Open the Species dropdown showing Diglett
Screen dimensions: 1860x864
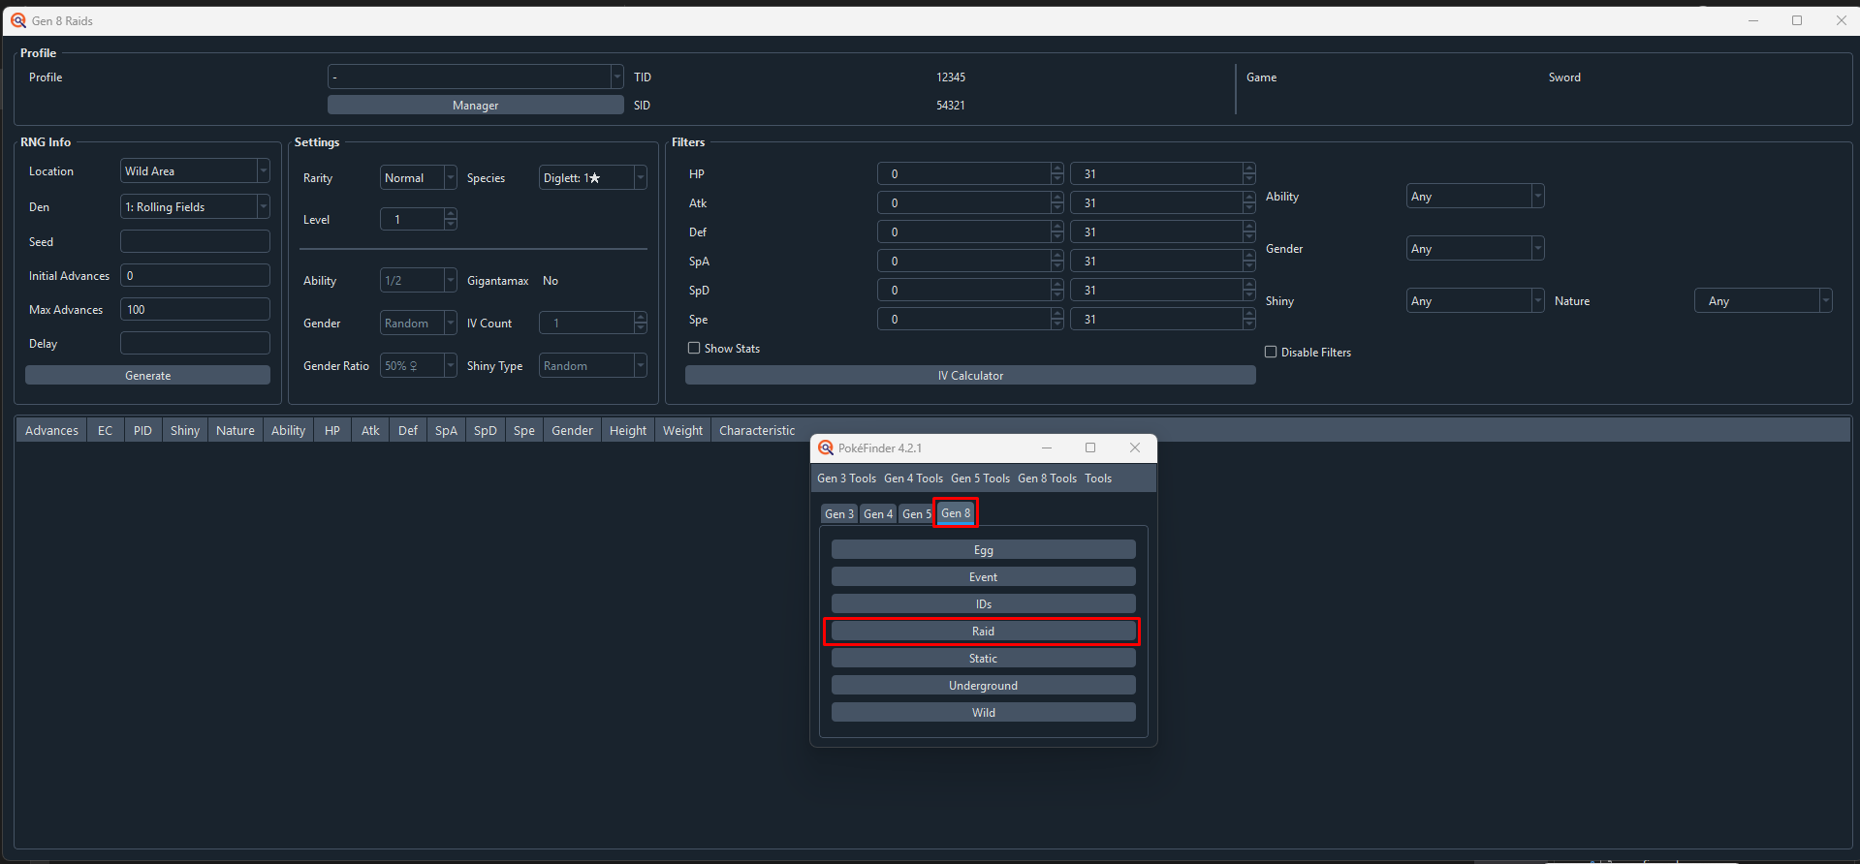point(592,177)
